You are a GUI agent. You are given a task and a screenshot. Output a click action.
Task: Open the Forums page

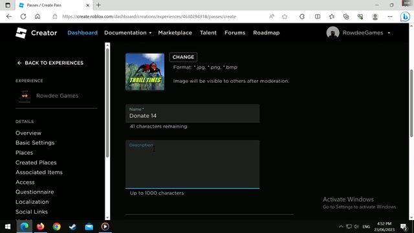pos(235,33)
